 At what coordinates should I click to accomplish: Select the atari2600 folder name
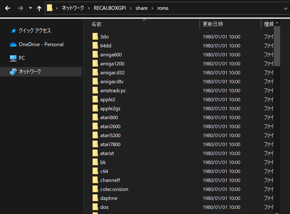pyautogui.click(x=110, y=126)
